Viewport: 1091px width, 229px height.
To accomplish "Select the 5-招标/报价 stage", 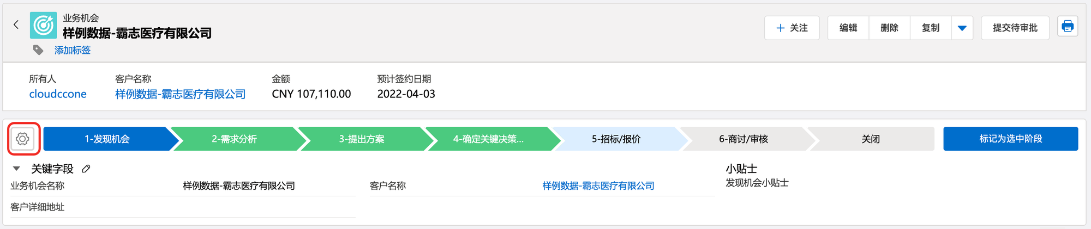I will tap(616, 139).
